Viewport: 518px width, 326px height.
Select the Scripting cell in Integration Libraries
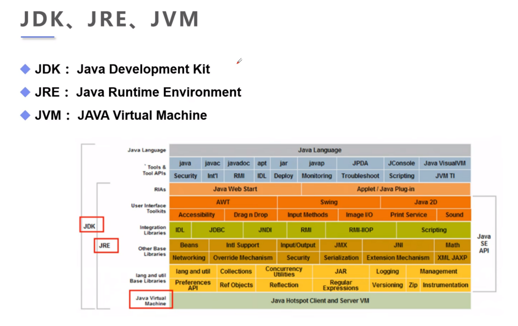click(x=434, y=230)
